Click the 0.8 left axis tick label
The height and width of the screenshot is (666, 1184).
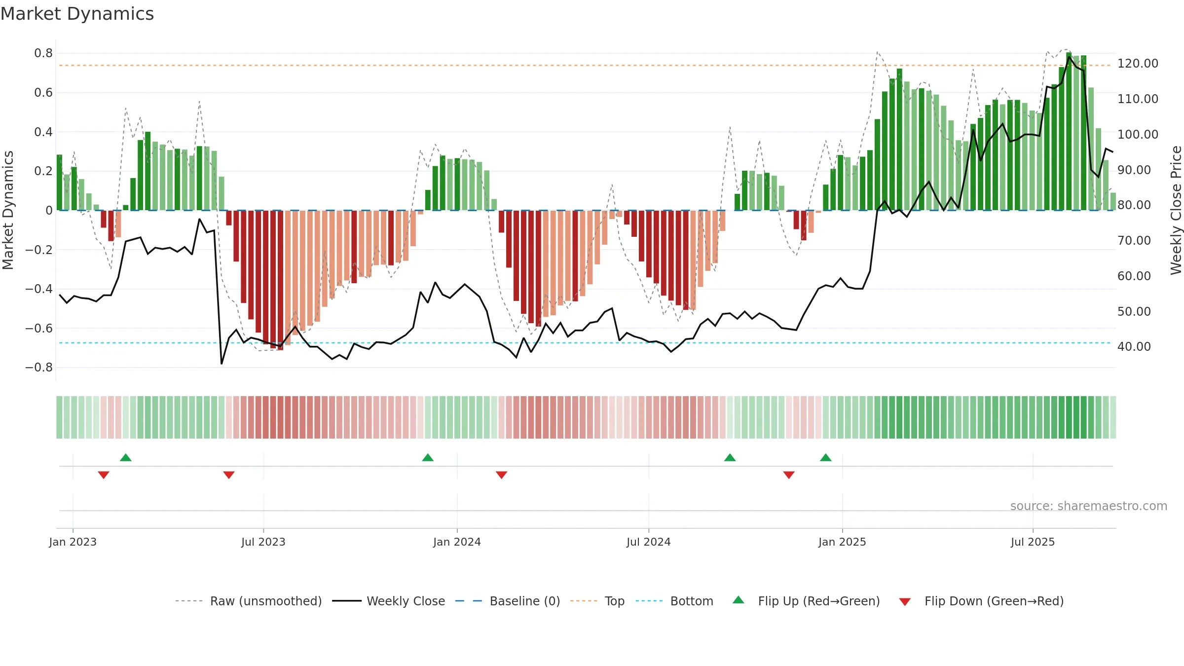[x=43, y=53]
